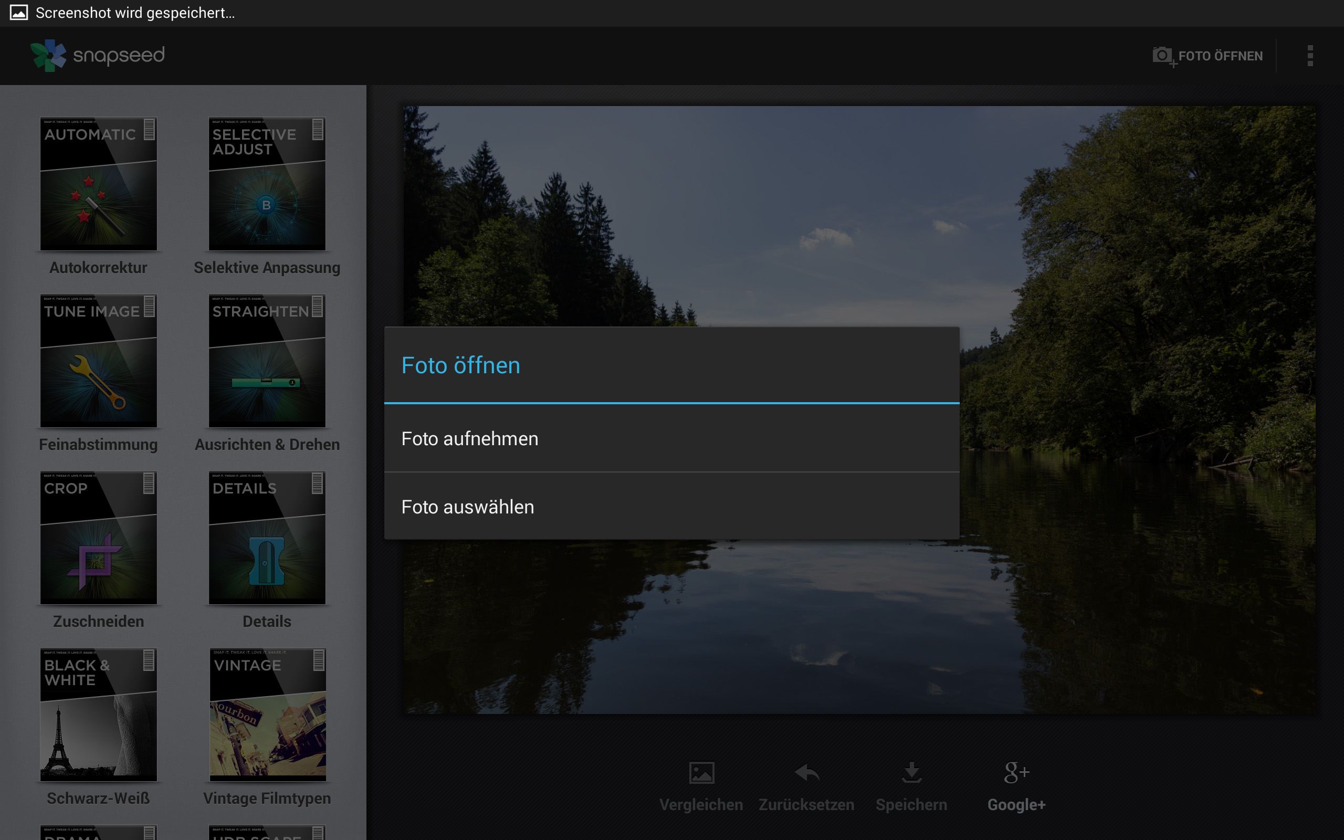This screenshot has height=840, width=1344.
Task: Click the 'Selektive Anpassung' label
Action: pyautogui.click(x=267, y=267)
